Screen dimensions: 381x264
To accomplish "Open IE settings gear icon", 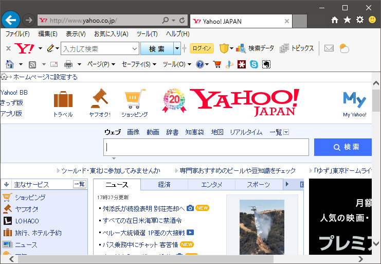I will 359,20.
